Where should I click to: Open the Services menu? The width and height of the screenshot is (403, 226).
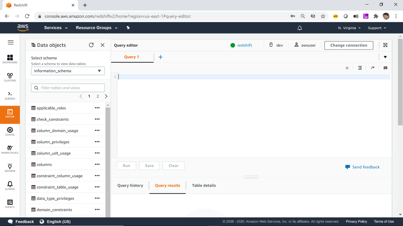point(56,28)
